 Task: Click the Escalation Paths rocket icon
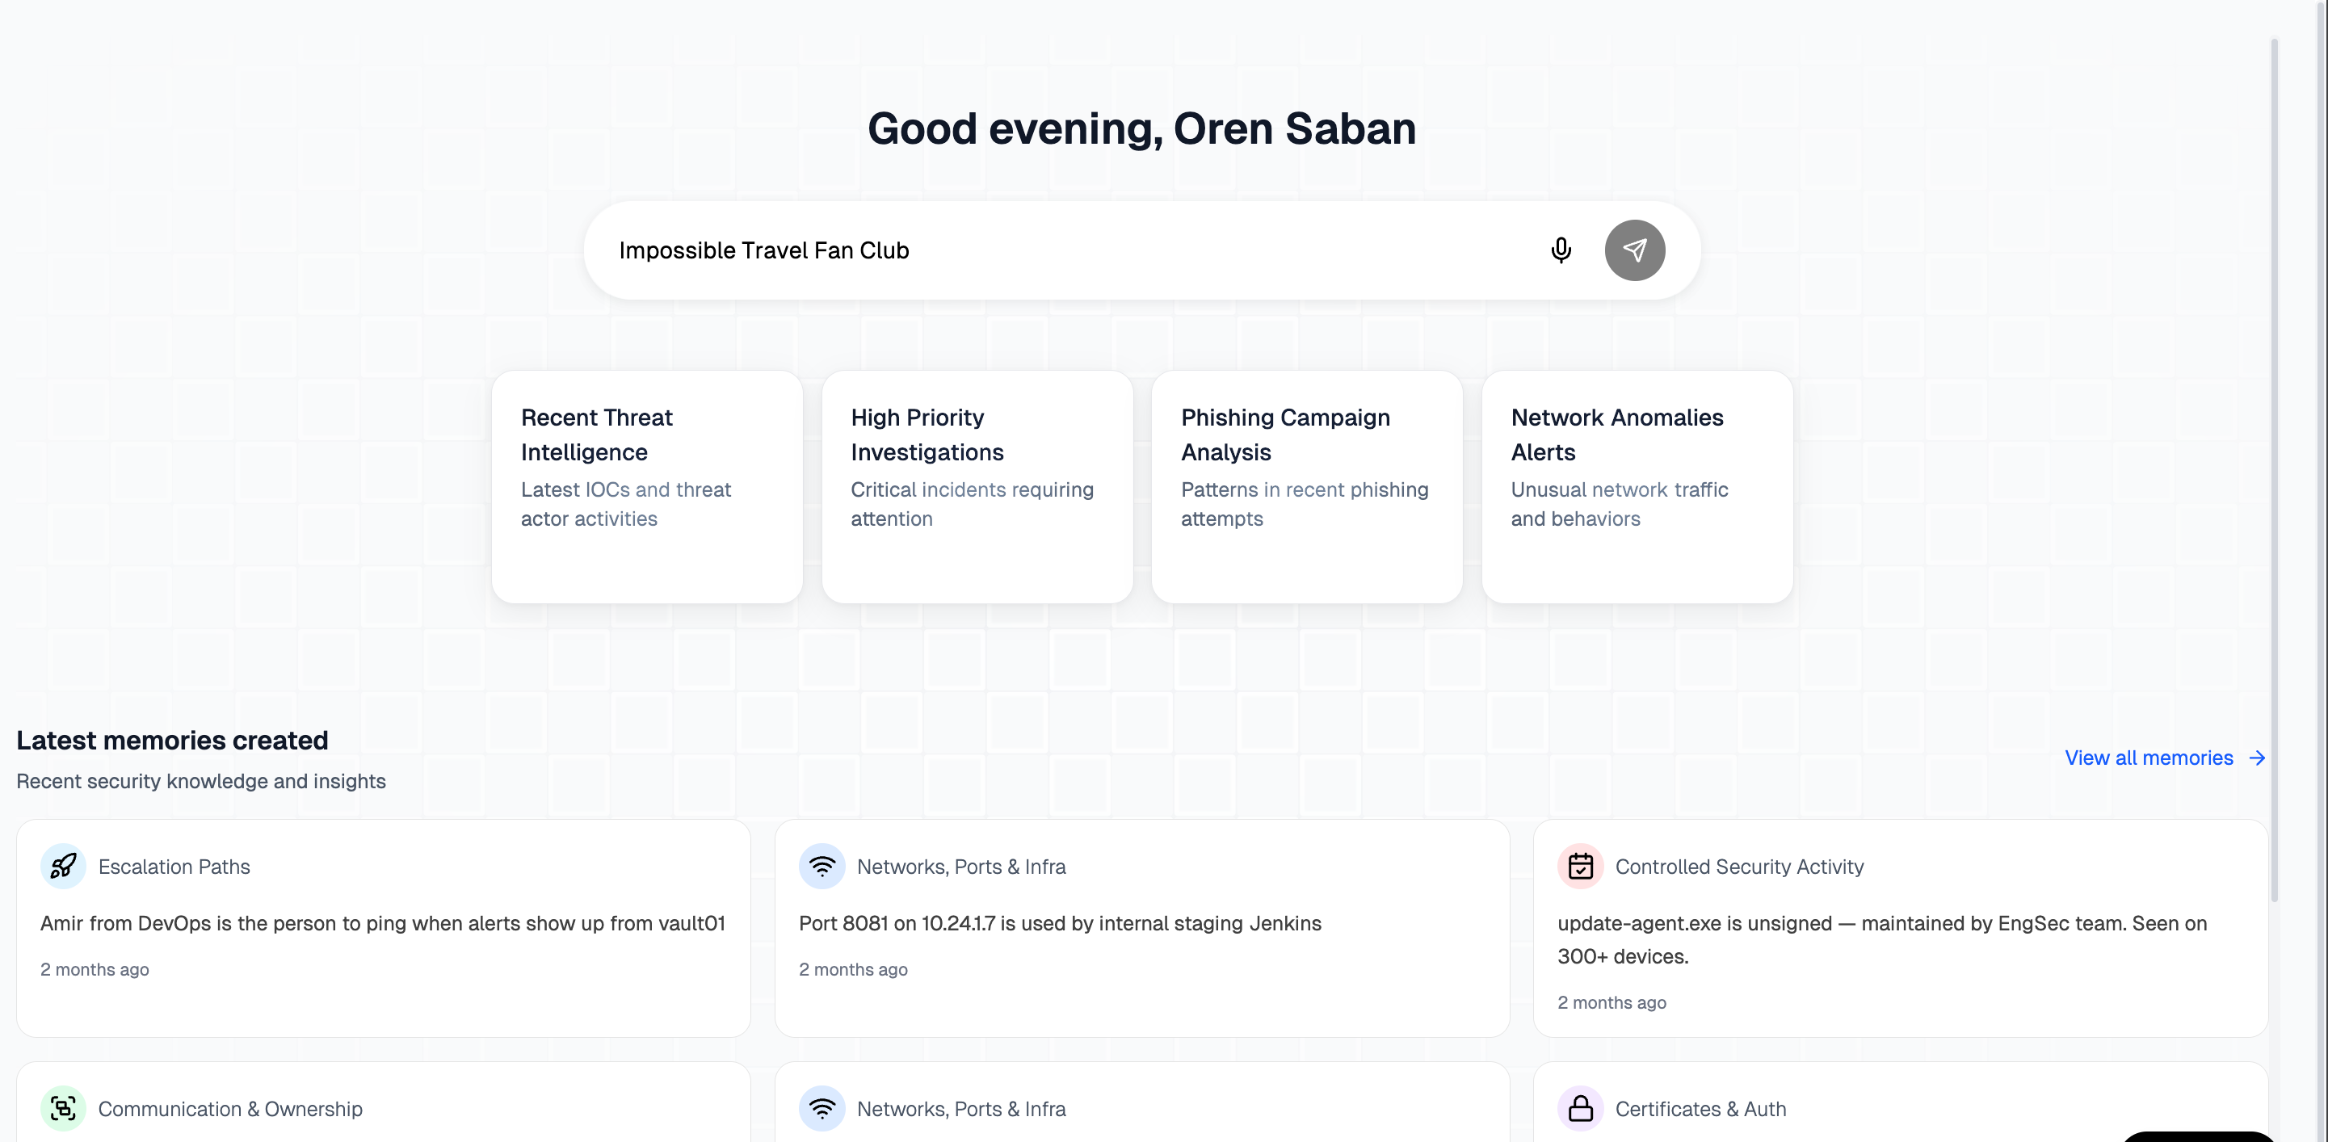63,867
